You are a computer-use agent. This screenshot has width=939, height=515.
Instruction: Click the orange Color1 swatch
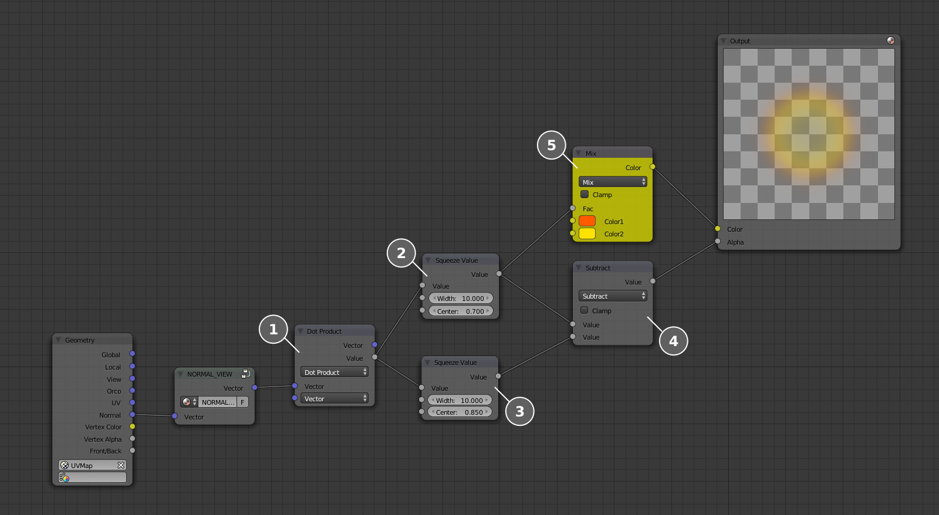point(587,221)
